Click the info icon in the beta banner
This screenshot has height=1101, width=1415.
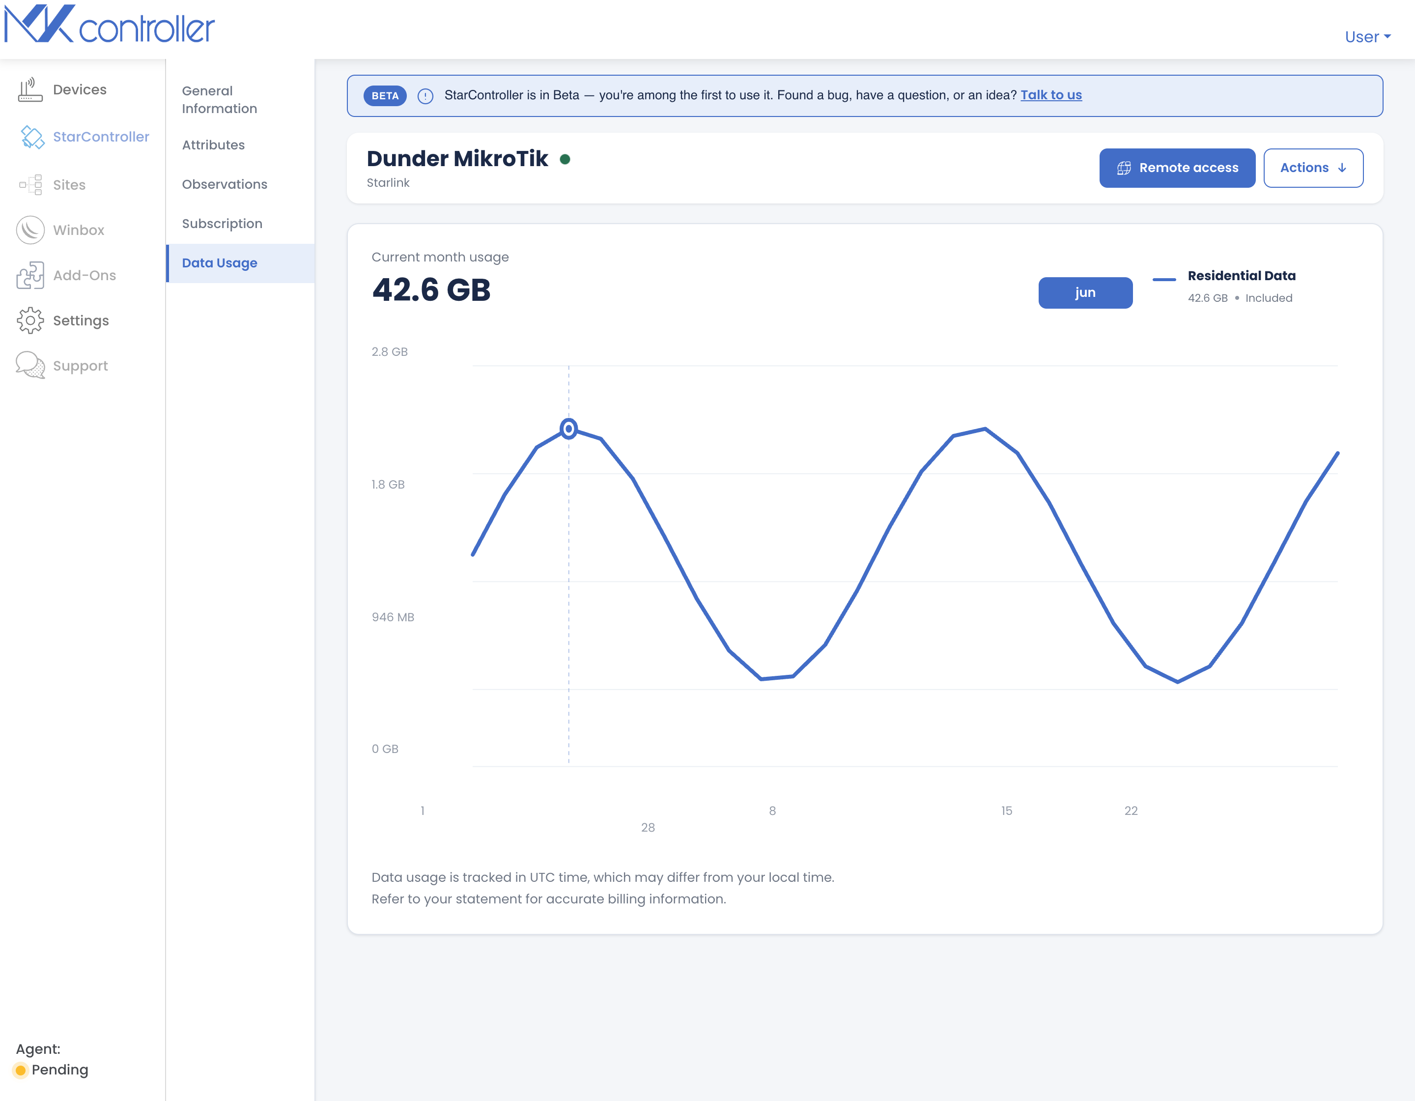point(425,96)
